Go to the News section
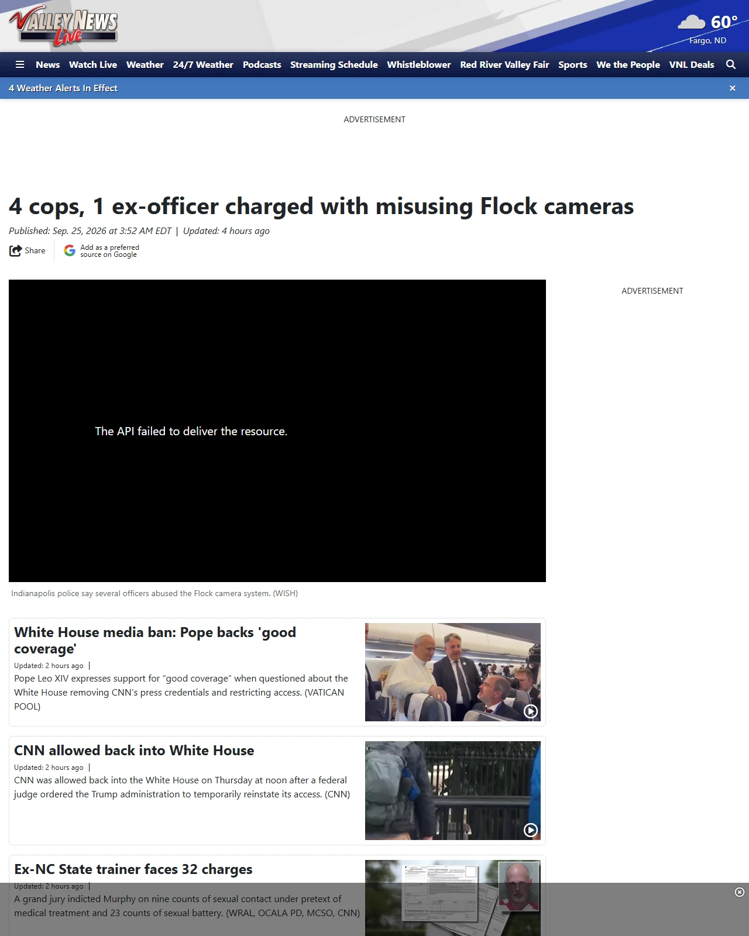749x936 pixels. pyautogui.click(x=48, y=65)
